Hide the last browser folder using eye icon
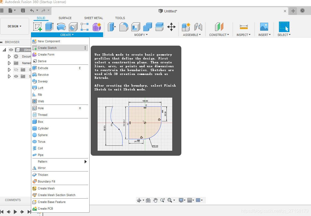The height and width of the screenshot is (216, 311). (16, 76)
